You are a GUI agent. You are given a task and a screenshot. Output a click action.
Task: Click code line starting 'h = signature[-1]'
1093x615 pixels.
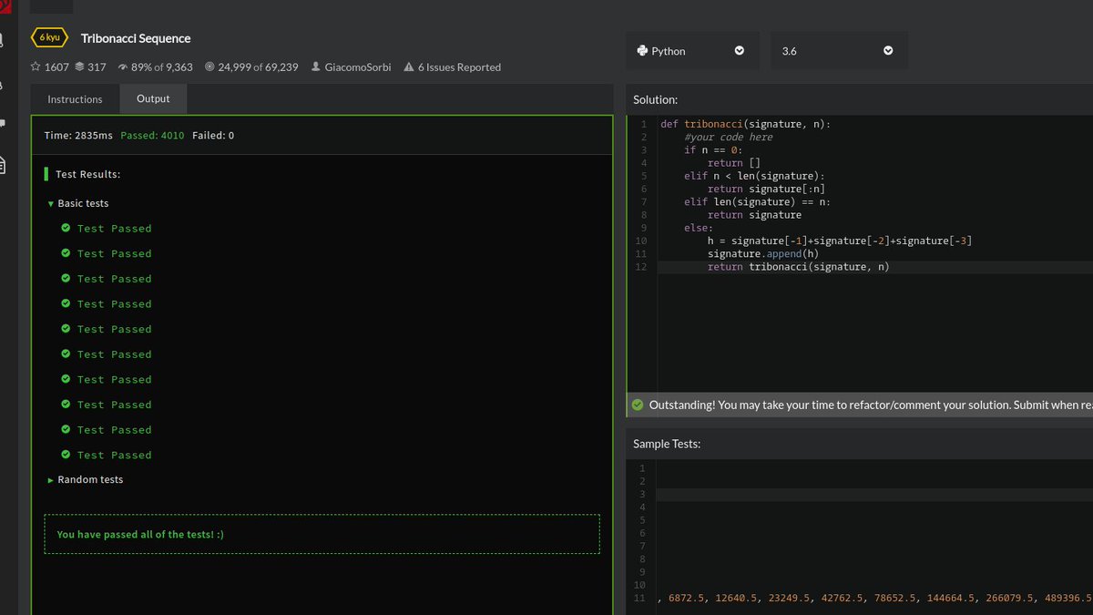click(840, 241)
